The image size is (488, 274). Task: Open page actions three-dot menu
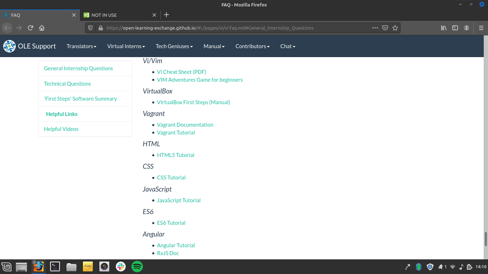375,28
